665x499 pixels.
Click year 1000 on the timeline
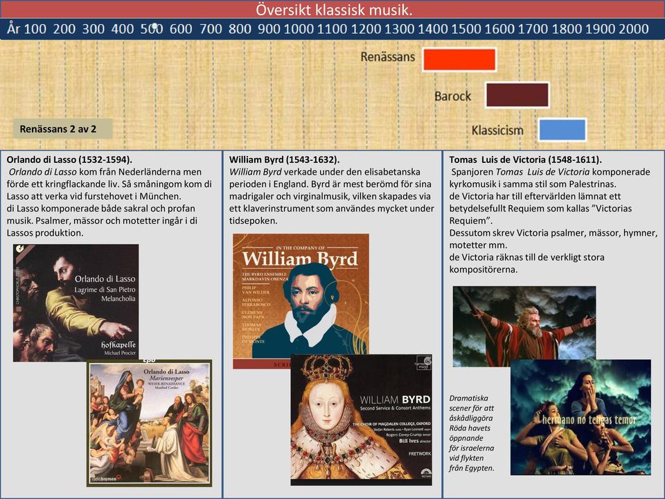299,29
